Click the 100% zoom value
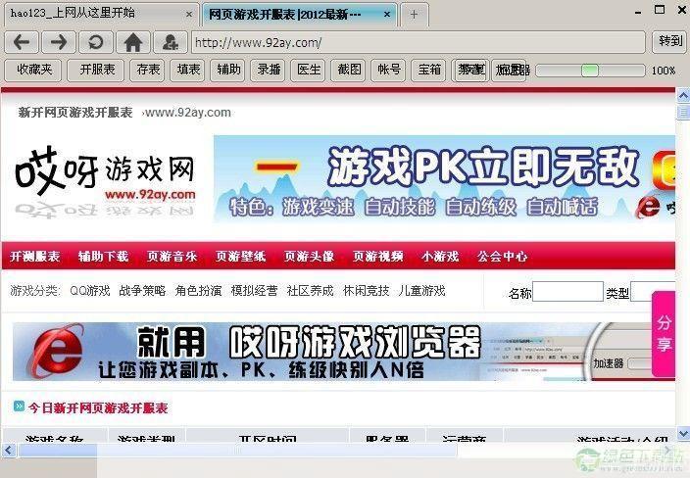The width and height of the screenshot is (690, 478). pos(664,71)
